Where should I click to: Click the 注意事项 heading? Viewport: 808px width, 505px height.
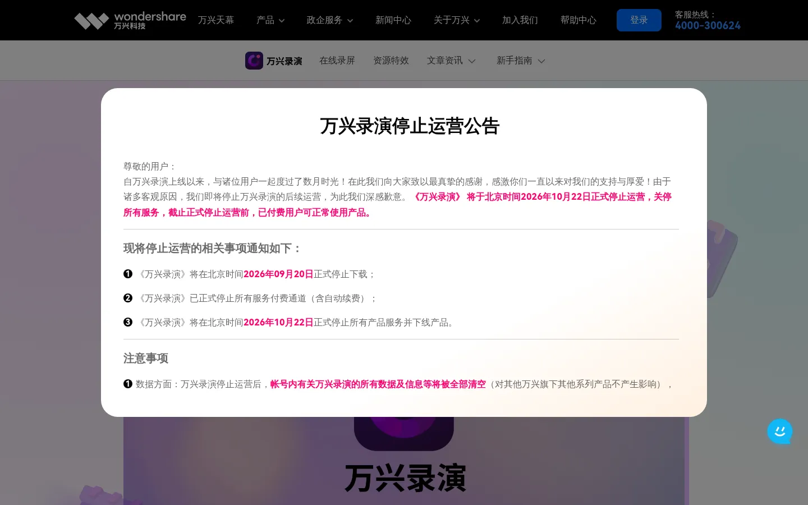pyautogui.click(x=146, y=359)
